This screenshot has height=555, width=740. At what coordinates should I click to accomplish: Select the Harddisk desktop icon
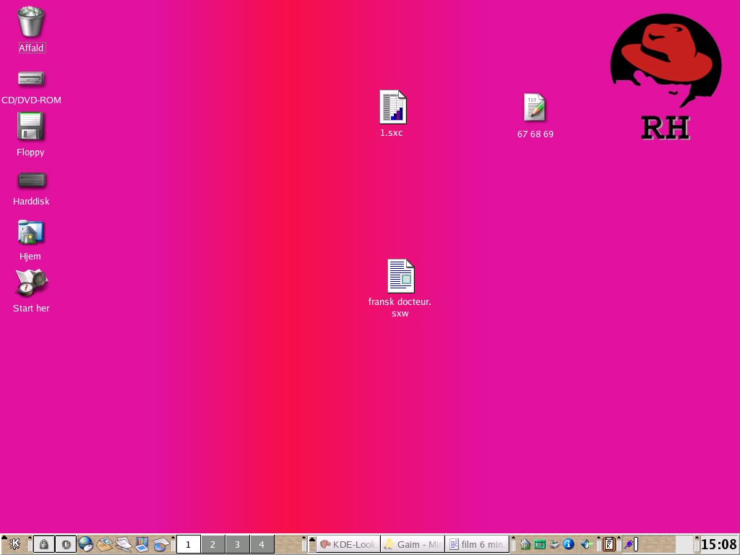pyautogui.click(x=32, y=180)
